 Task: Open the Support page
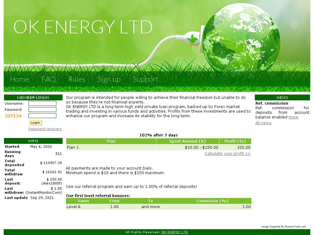pos(146,80)
